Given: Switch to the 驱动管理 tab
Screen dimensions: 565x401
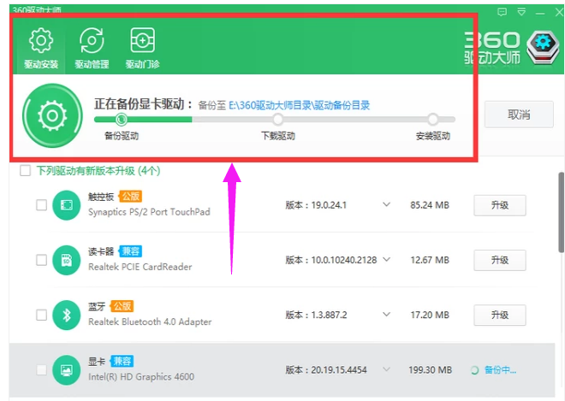Looking at the screenshot, I should click(x=92, y=48).
